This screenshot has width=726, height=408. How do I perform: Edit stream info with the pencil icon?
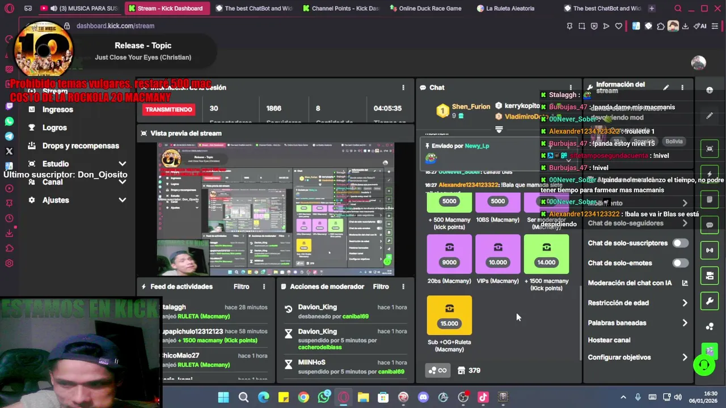(666, 88)
